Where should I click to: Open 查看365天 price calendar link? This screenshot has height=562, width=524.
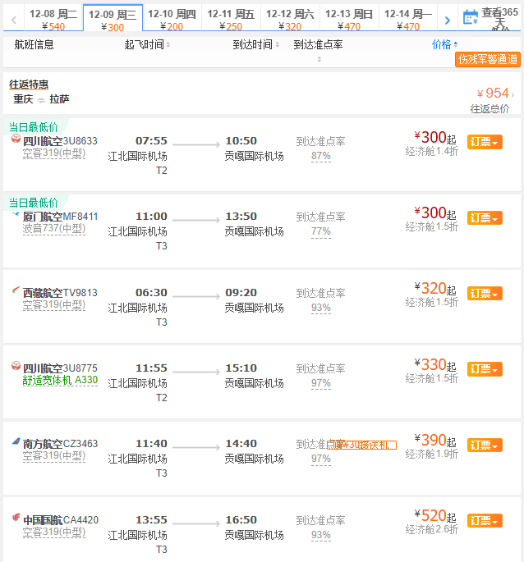500,18
